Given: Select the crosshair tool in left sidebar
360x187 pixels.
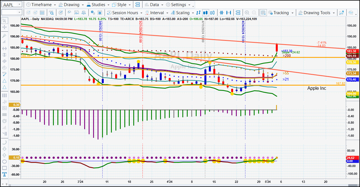Looking at the screenshot, I should pyautogui.click(x=4, y=27).
